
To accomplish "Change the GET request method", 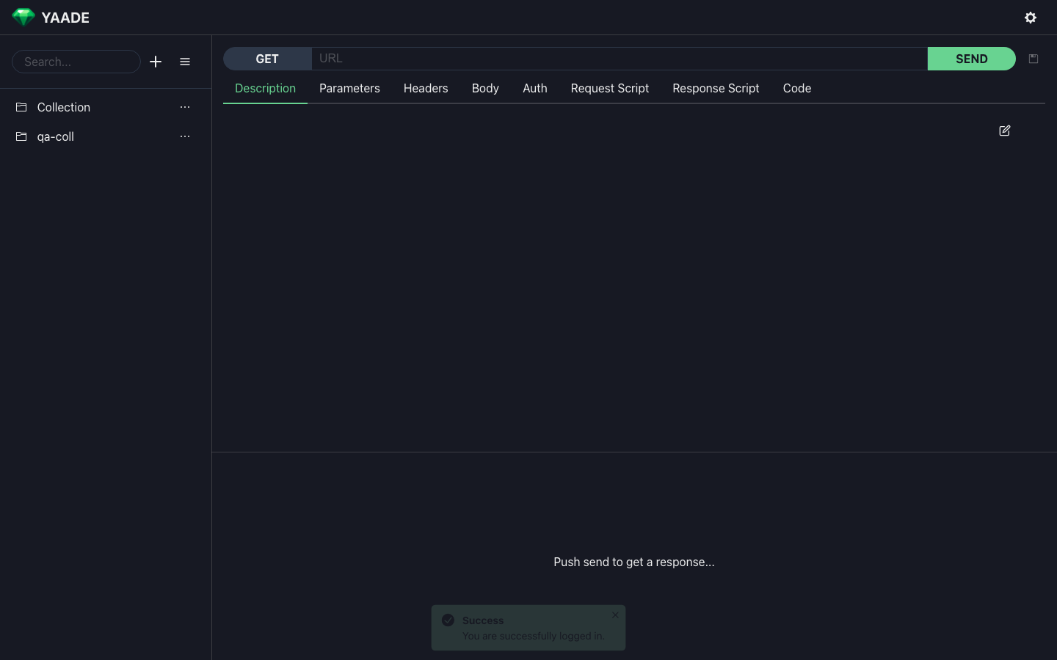I will (x=267, y=59).
